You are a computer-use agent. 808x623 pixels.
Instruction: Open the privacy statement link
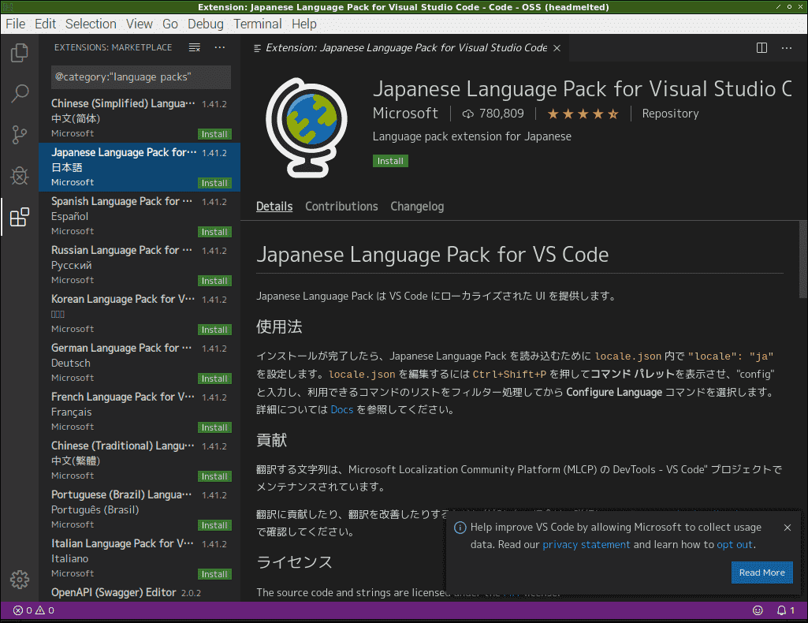click(586, 545)
